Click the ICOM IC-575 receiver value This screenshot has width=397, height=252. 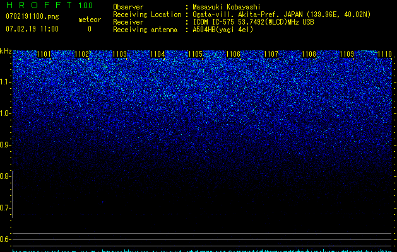[x=253, y=22]
